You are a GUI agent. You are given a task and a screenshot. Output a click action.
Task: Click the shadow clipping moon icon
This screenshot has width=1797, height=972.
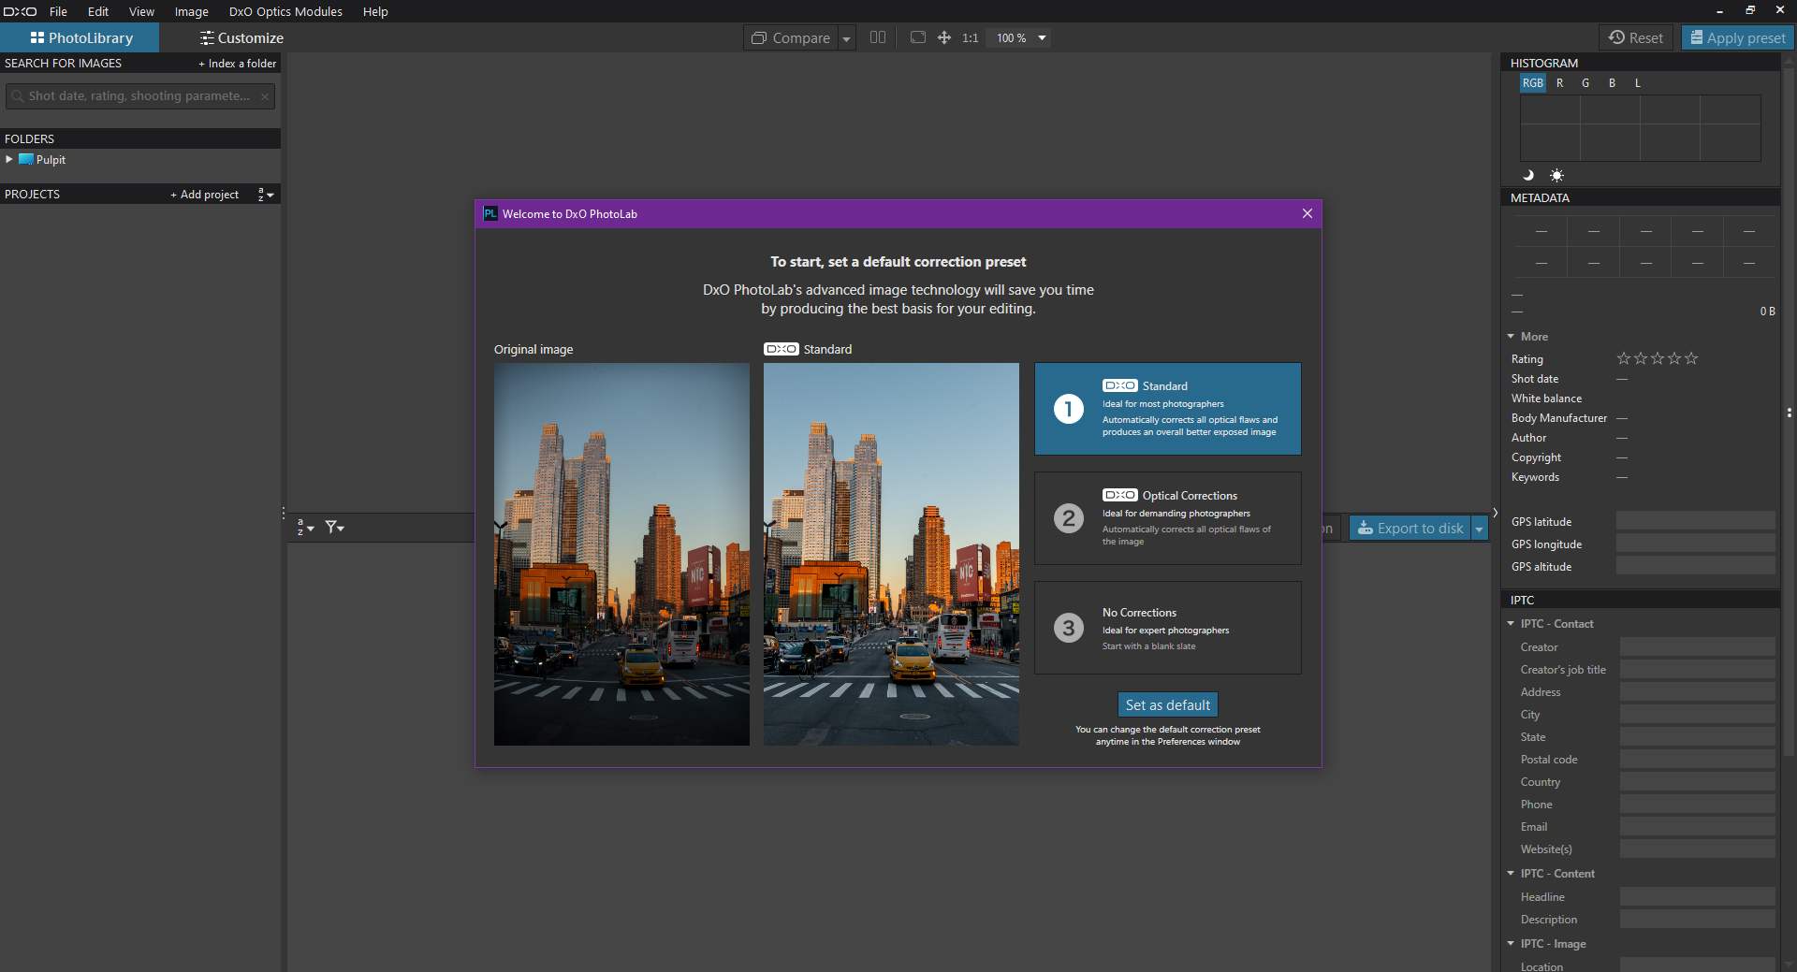click(1528, 175)
